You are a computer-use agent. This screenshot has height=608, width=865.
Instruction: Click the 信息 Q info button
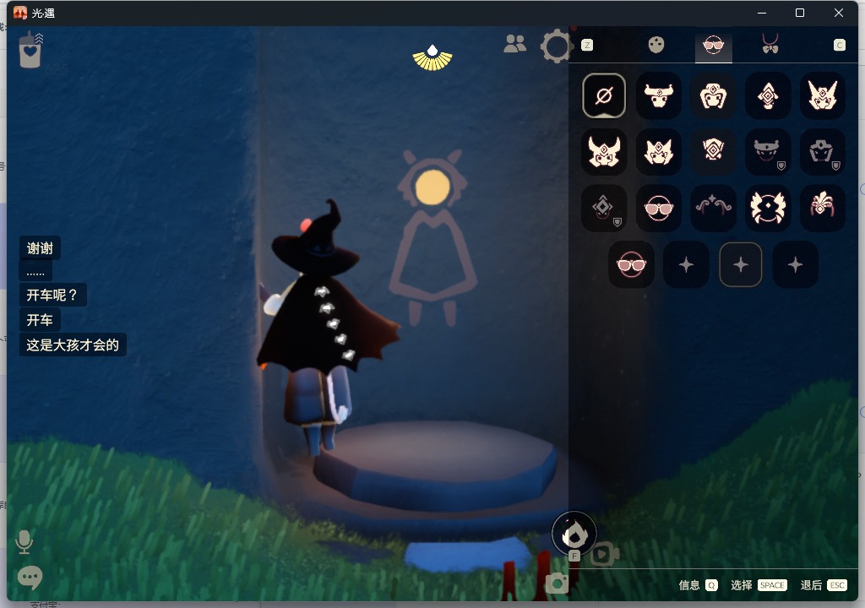click(698, 585)
